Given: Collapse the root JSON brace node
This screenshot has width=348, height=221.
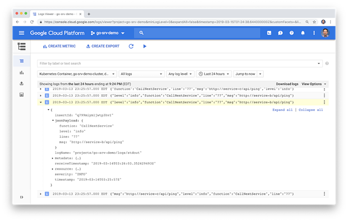Looking at the screenshot, I should tap(48, 110).
